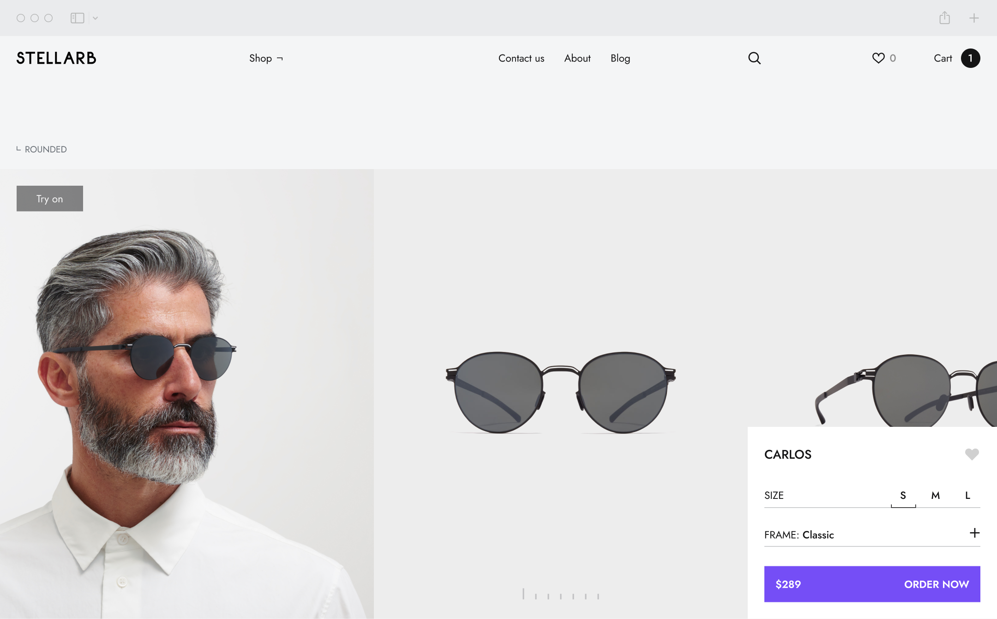Viewport: 997px width, 619px height.
Task: Open the search magnifier icon
Action: tap(754, 58)
